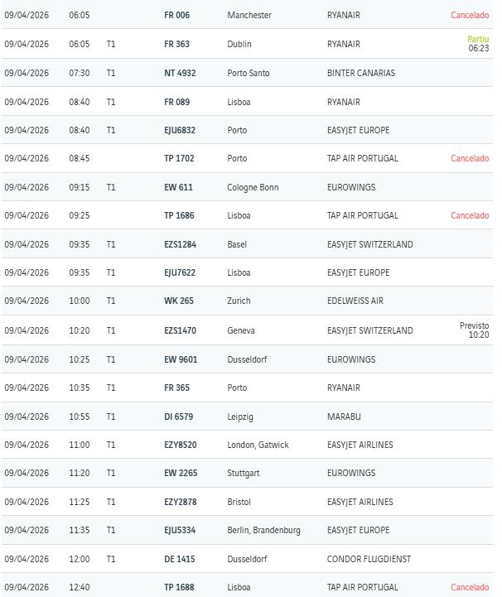This screenshot has width=502, height=597.
Task: Click flight DI 6579 to Leipzig
Action: (x=179, y=416)
